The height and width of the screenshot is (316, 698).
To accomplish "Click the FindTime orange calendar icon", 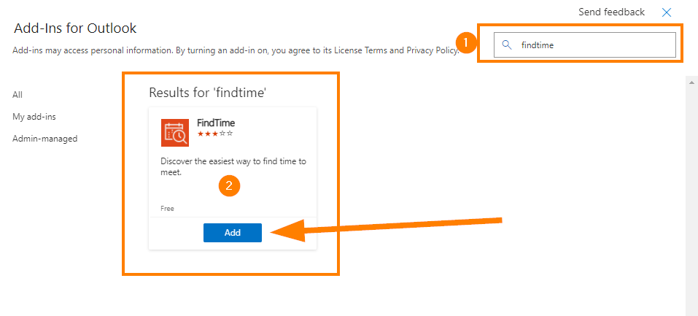I will tap(175, 132).
